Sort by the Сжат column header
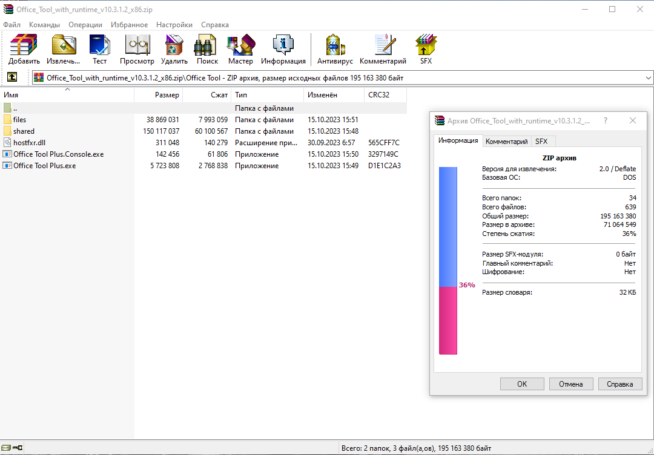 point(206,95)
